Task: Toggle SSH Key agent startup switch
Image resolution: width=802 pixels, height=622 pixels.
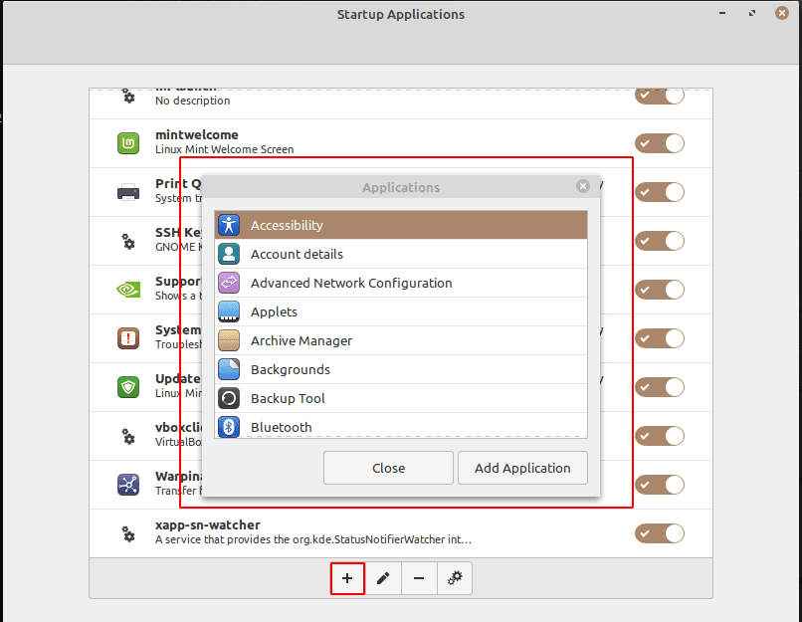Action: tap(660, 241)
